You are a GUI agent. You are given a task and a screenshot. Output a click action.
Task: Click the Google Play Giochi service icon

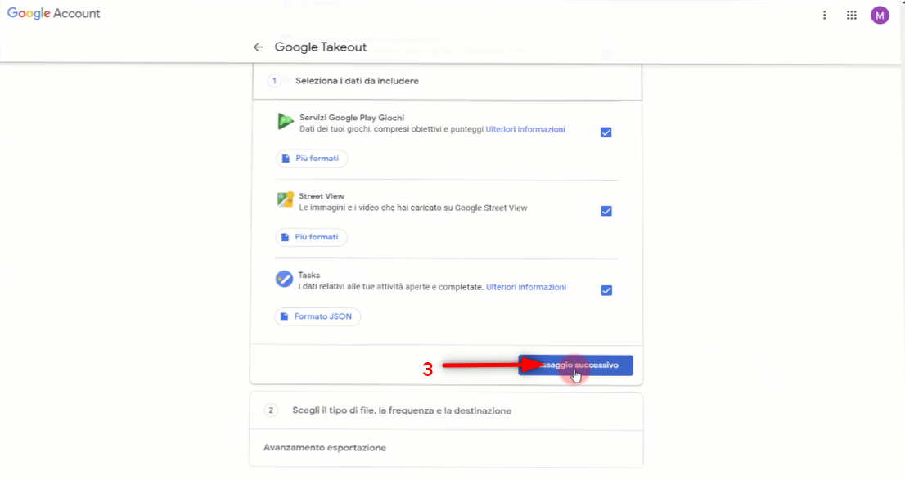285,122
